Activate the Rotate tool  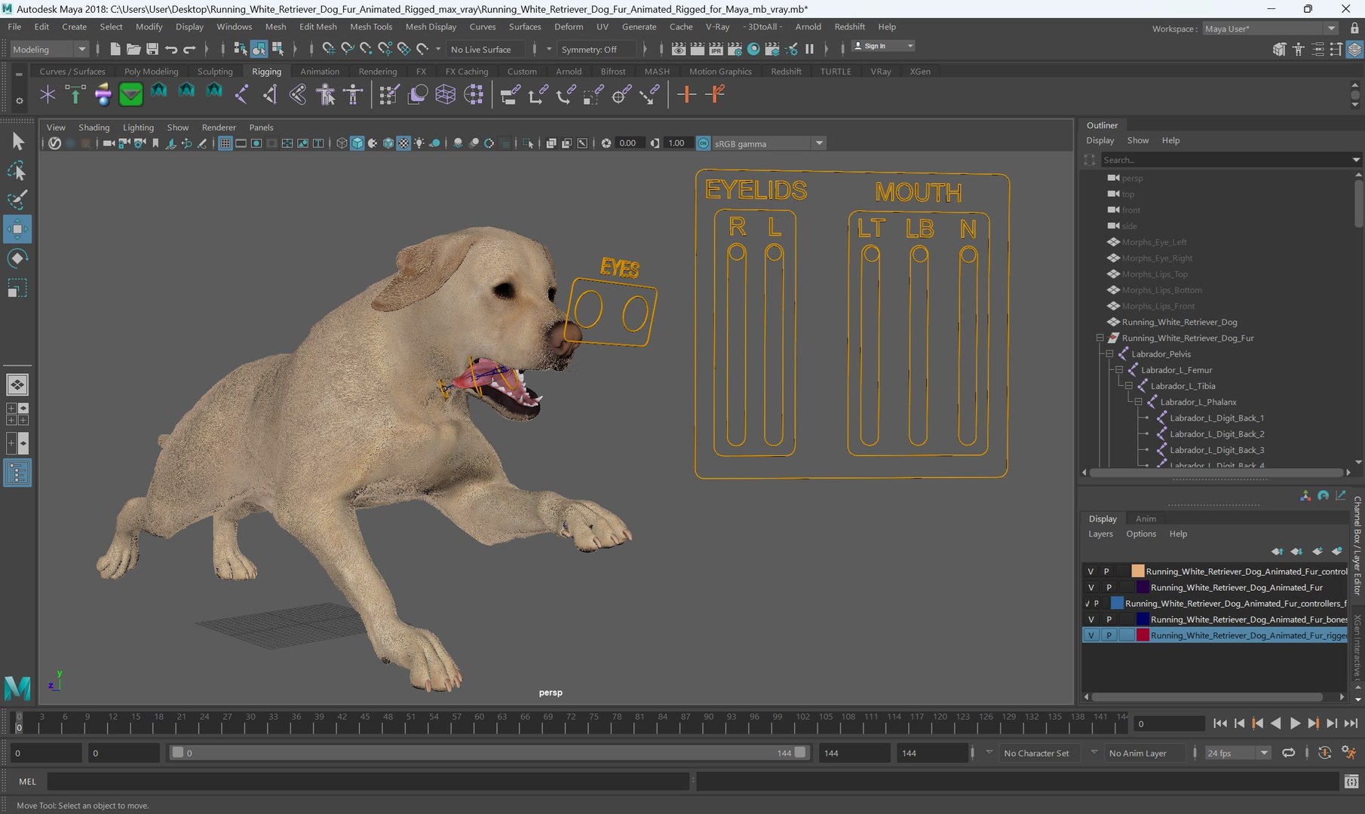(x=17, y=259)
